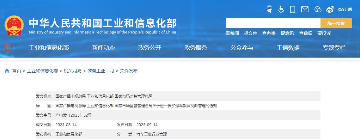The width and height of the screenshot is (360, 140).
Task: Open 专题专栏 navigation menu
Action: pos(334,48)
